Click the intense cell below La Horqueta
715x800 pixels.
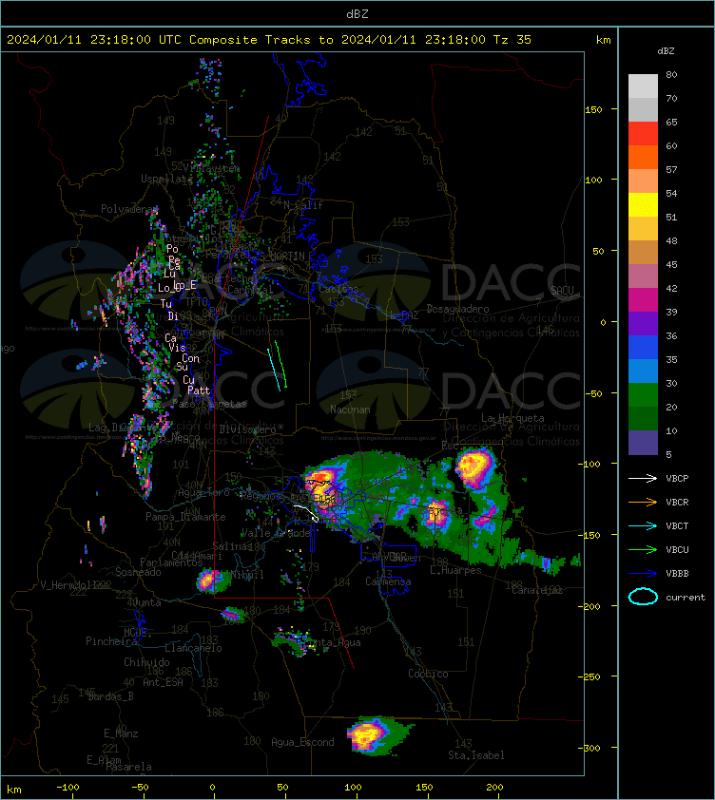tap(473, 467)
